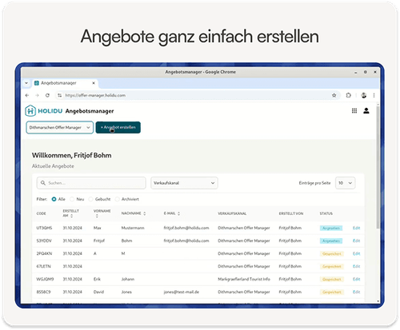Viewport: 400px width, 330px height.
Task: Open the apps grid icon in Holidu header
Action: (354, 111)
